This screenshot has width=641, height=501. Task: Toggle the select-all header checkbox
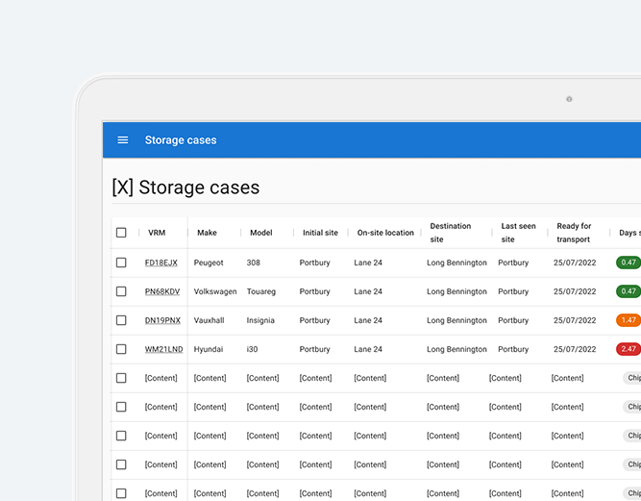[x=121, y=233]
